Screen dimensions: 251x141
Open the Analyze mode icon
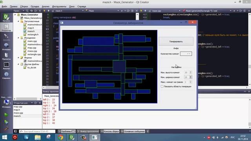[6, 66]
